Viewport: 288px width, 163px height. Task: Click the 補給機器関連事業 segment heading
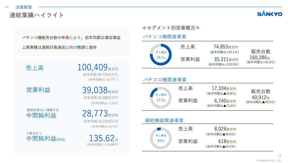click(164, 121)
